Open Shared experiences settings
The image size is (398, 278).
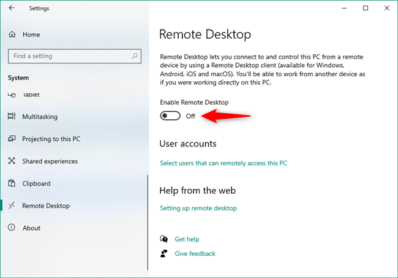click(x=50, y=161)
